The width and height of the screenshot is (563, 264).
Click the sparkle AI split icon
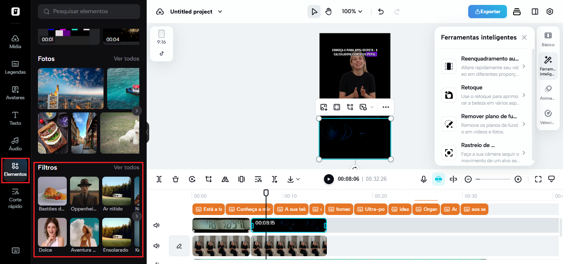tap(274, 179)
